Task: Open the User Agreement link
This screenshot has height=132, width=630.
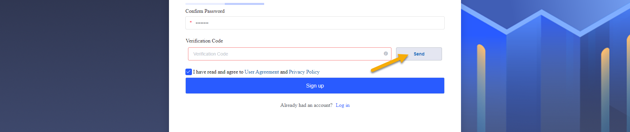Action: (262, 72)
